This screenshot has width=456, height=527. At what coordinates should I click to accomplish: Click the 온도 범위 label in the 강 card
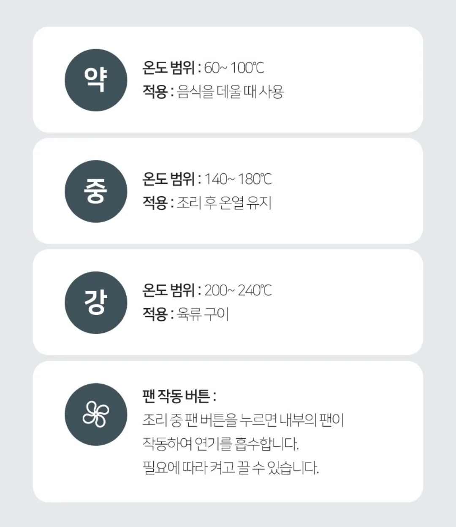(x=169, y=290)
